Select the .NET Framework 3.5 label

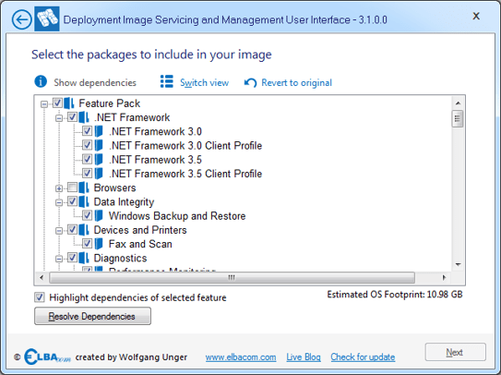click(x=155, y=160)
